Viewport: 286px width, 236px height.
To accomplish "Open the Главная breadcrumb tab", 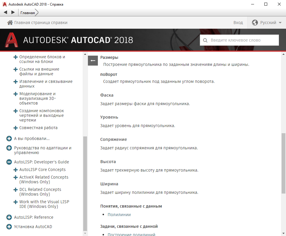I will pos(28,13).
